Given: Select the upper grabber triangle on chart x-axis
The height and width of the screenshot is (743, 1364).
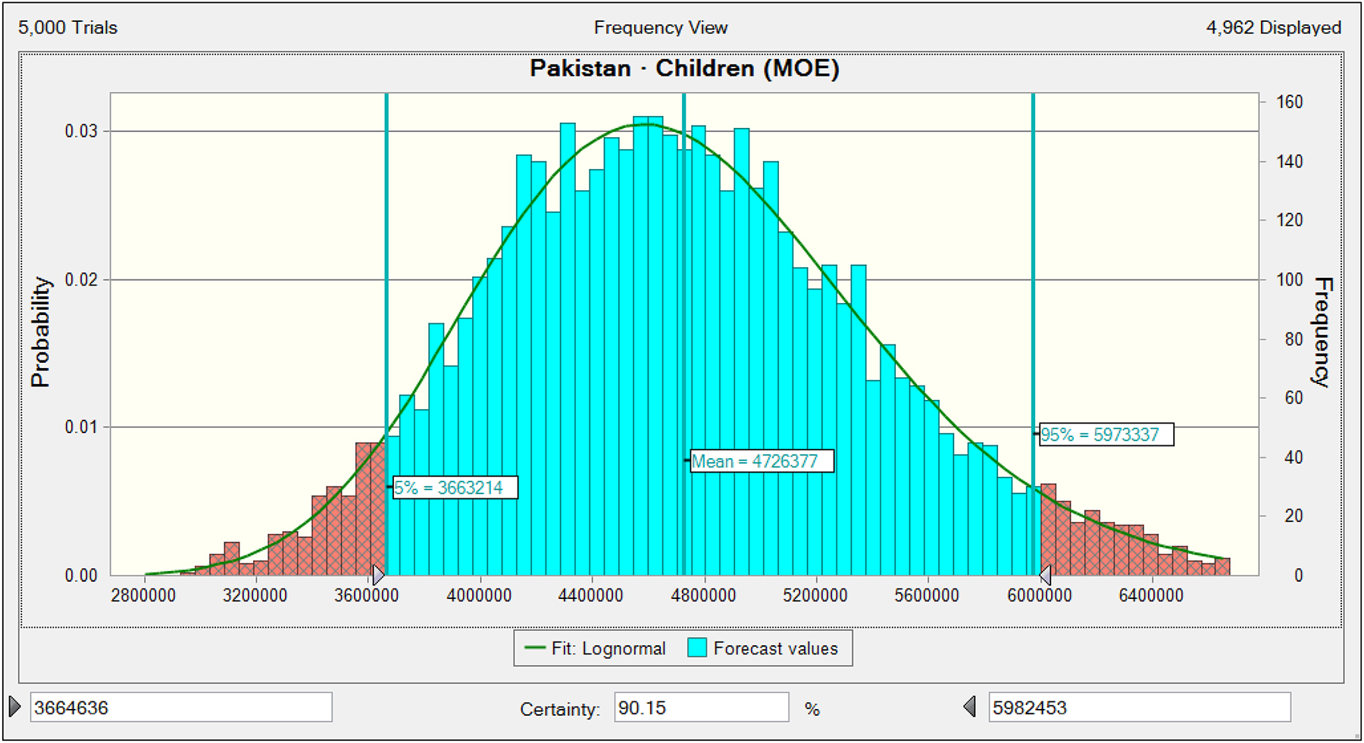Looking at the screenshot, I should click(1045, 575).
